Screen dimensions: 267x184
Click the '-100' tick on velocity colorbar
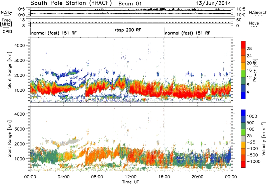pos(252,148)
